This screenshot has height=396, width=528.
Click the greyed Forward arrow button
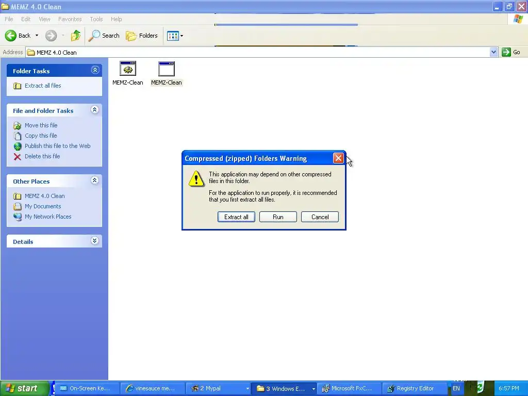pyautogui.click(x=51, y=36)
